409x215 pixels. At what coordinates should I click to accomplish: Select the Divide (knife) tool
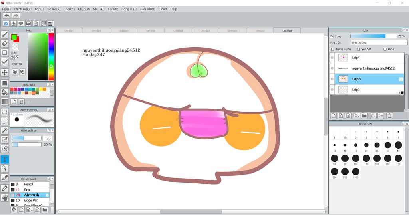pyautogui.click(x=5, y=177)
